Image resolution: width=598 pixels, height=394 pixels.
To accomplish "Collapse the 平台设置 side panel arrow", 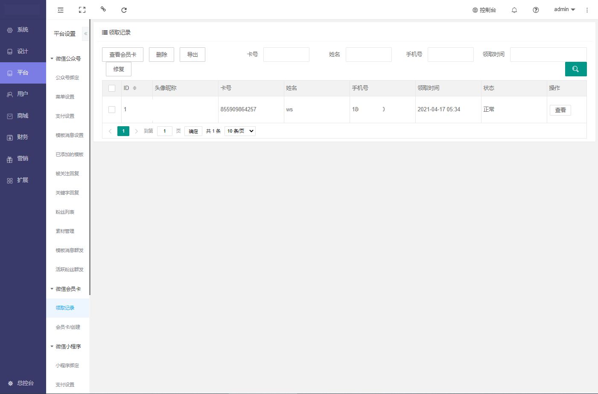I will (x=85, y=34).
